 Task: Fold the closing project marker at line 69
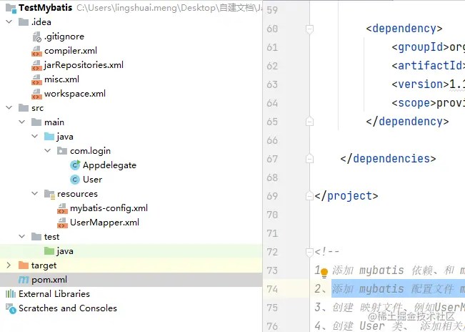(309, 196)
